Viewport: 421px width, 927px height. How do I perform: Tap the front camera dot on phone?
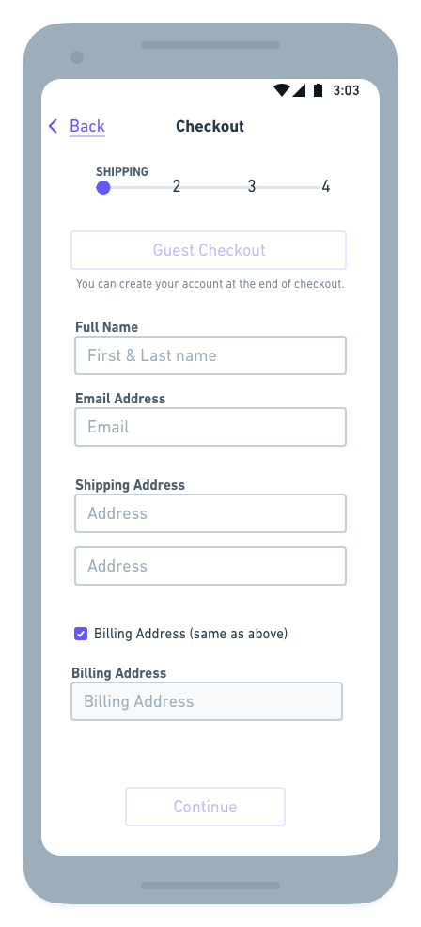(77, 57)
